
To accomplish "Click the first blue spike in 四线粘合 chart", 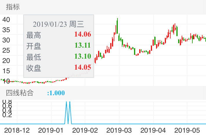I will (x=66, y=112).
